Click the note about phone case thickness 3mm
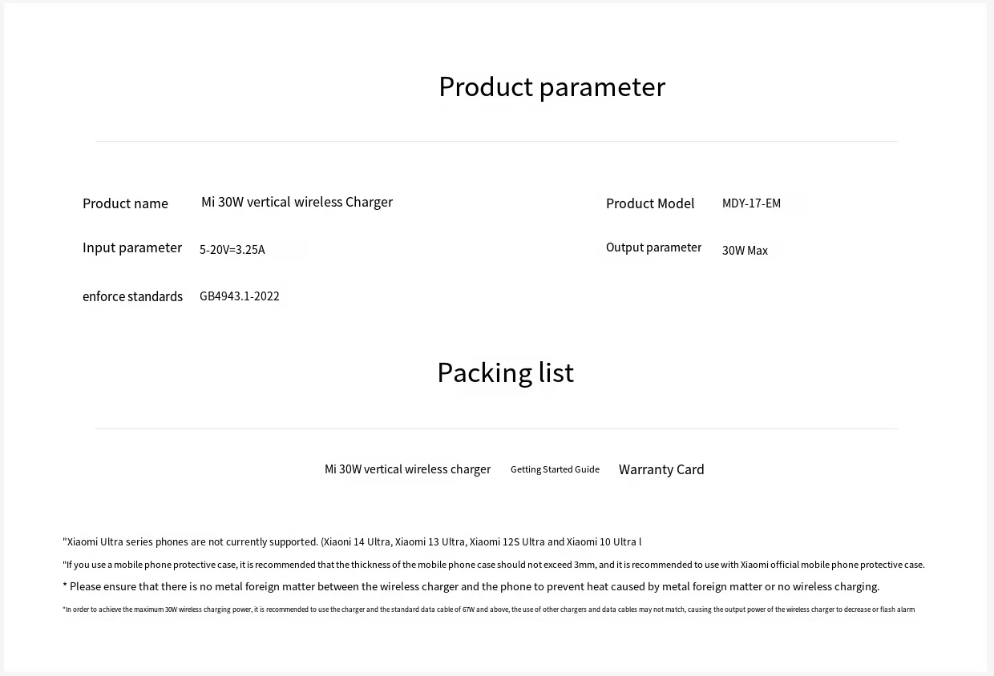This screenshot has height=676, width=994. (x=494, y=565)
